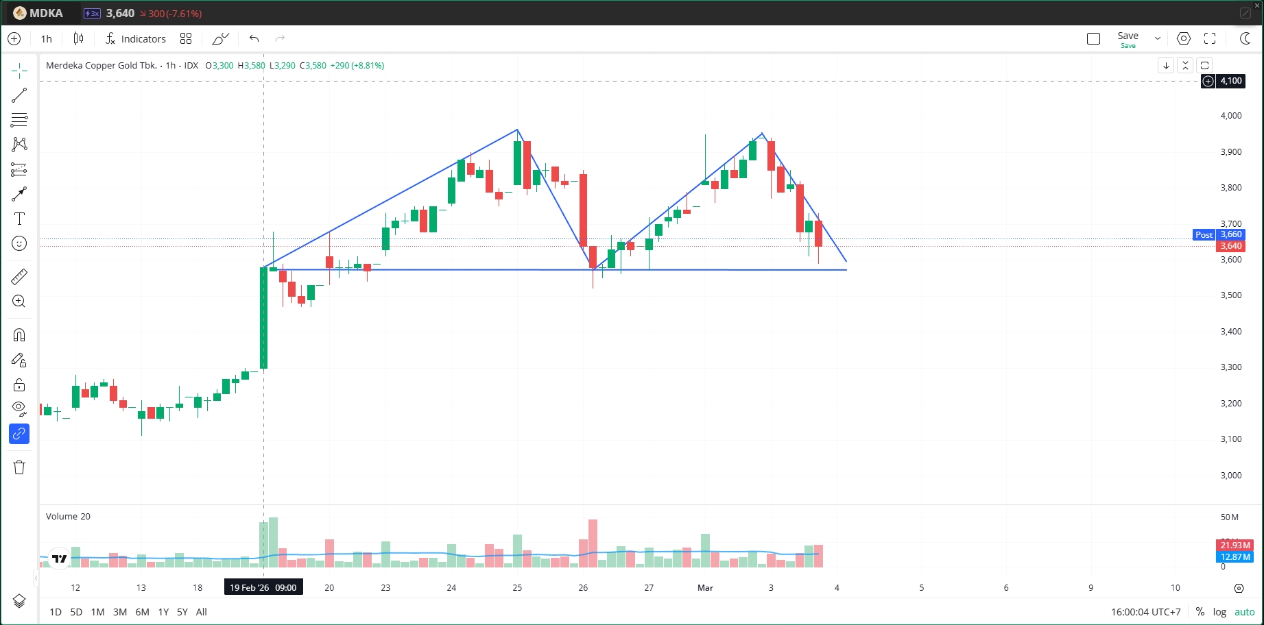The image size is (1264, 625).
Task: Delete drawings with the trash icon
Action: click(19, 467)
